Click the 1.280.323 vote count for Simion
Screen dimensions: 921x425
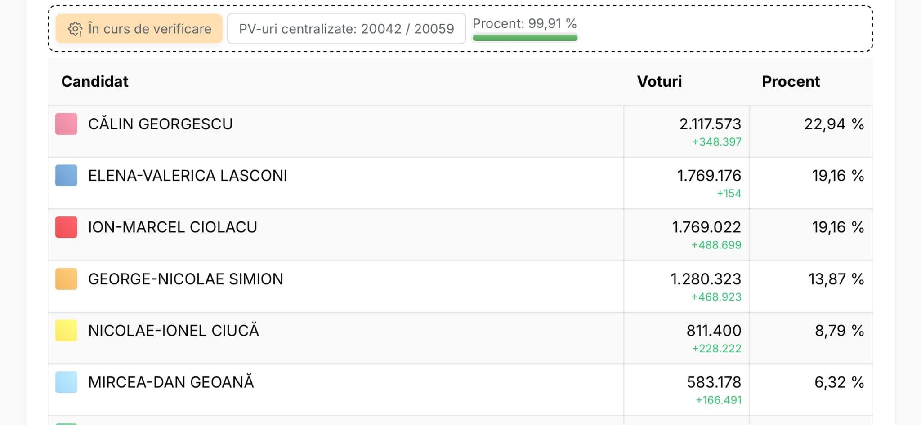pos(706,279)
